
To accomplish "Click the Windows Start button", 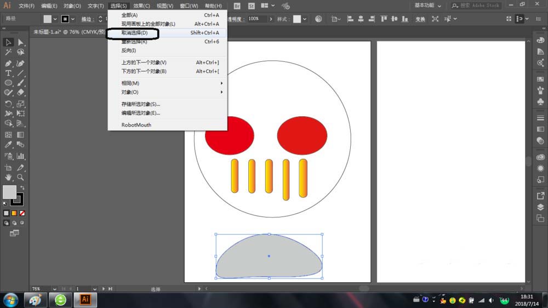I will (x=10, y=300).
